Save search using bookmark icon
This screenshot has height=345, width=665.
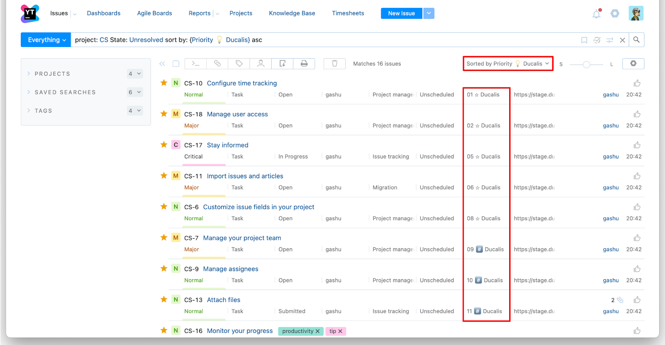[x=584, y=40]
